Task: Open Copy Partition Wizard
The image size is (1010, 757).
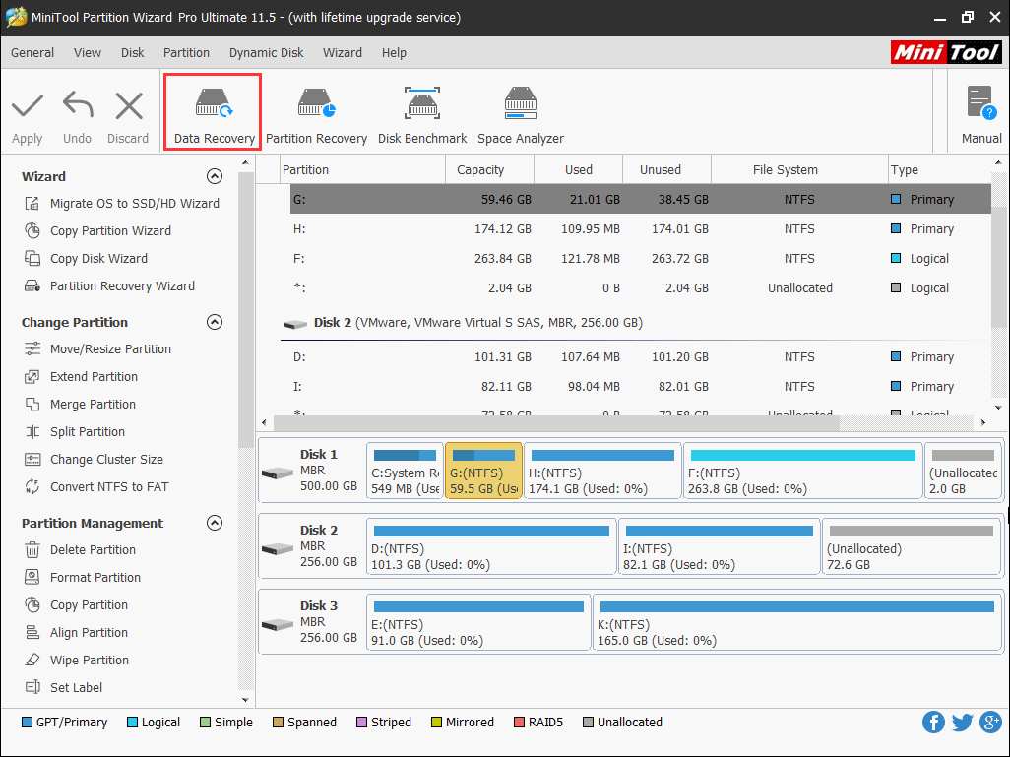Action: pos(97,230)
